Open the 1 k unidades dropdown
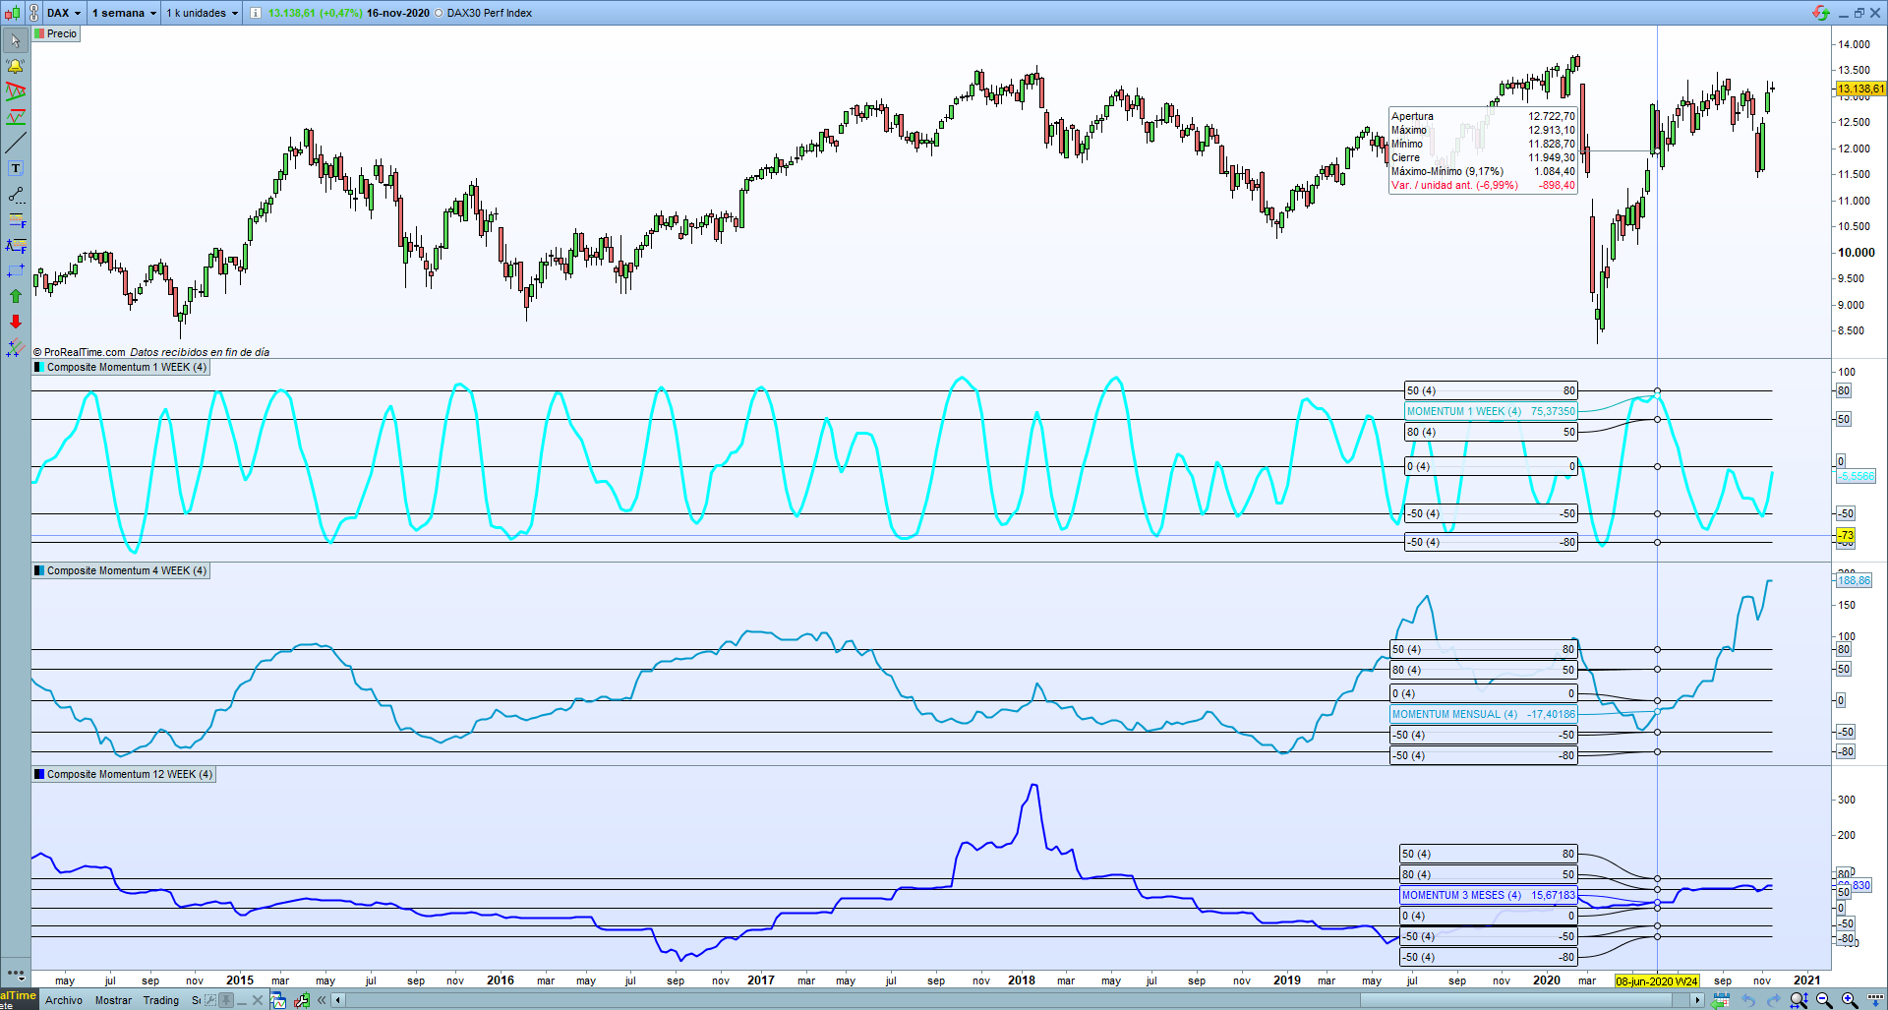1888x1010 pixels. (202, 13)
